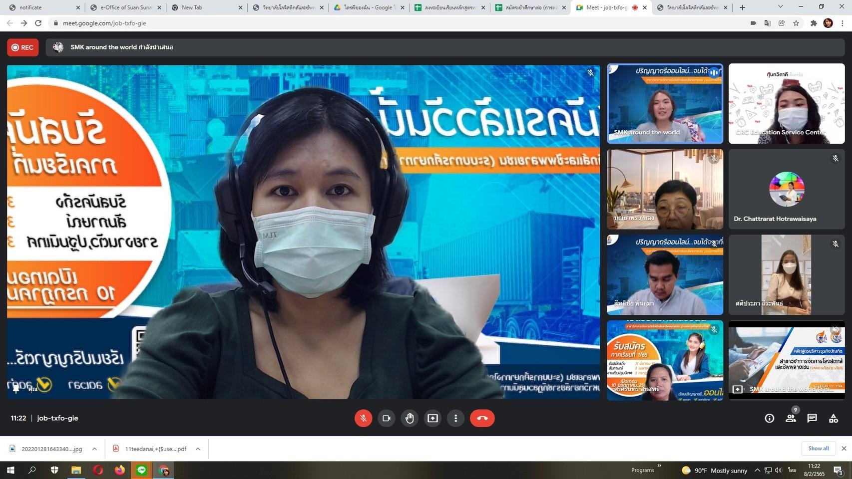Raise hand in the meeting
This screenshot has width=852, height=479.
coord(410,418)
